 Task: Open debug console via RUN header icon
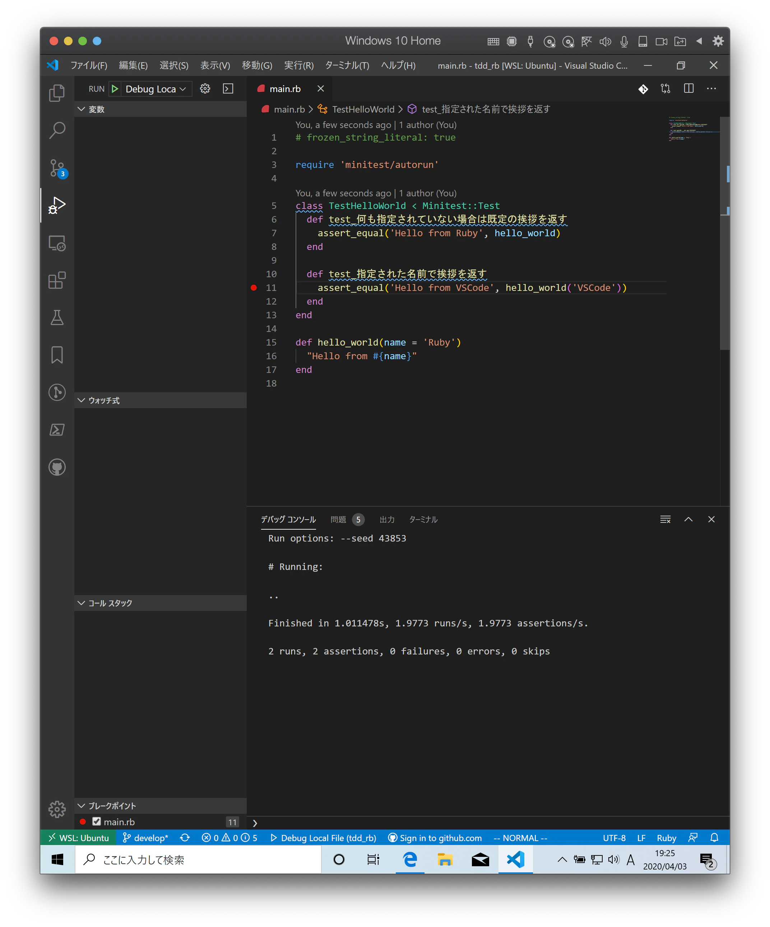(x=228, y=89)
